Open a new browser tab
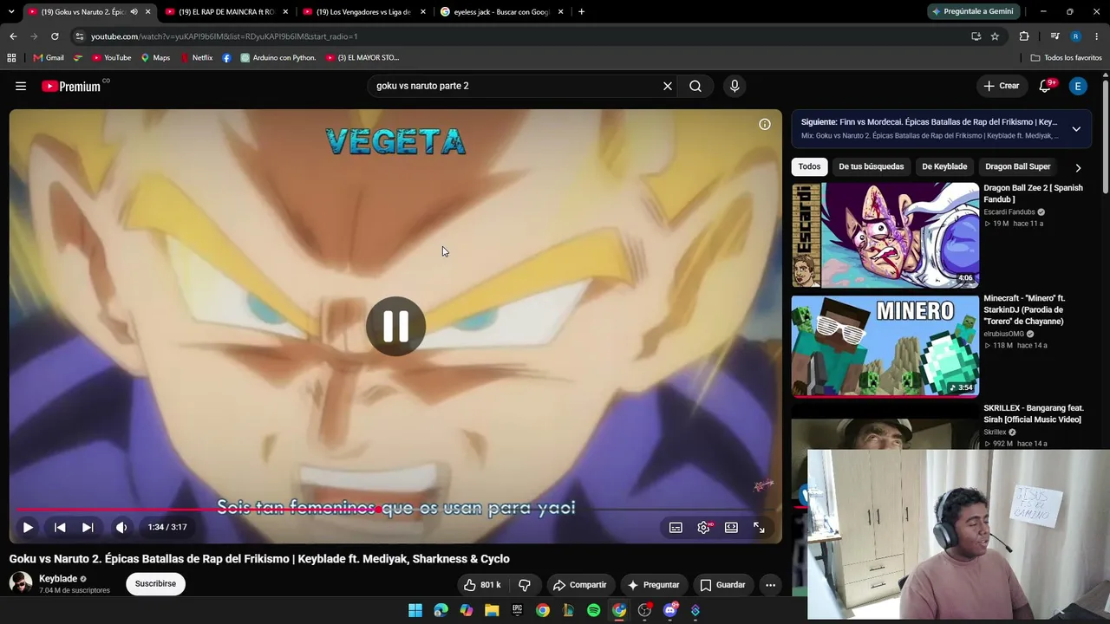 (x=581, y=12)
